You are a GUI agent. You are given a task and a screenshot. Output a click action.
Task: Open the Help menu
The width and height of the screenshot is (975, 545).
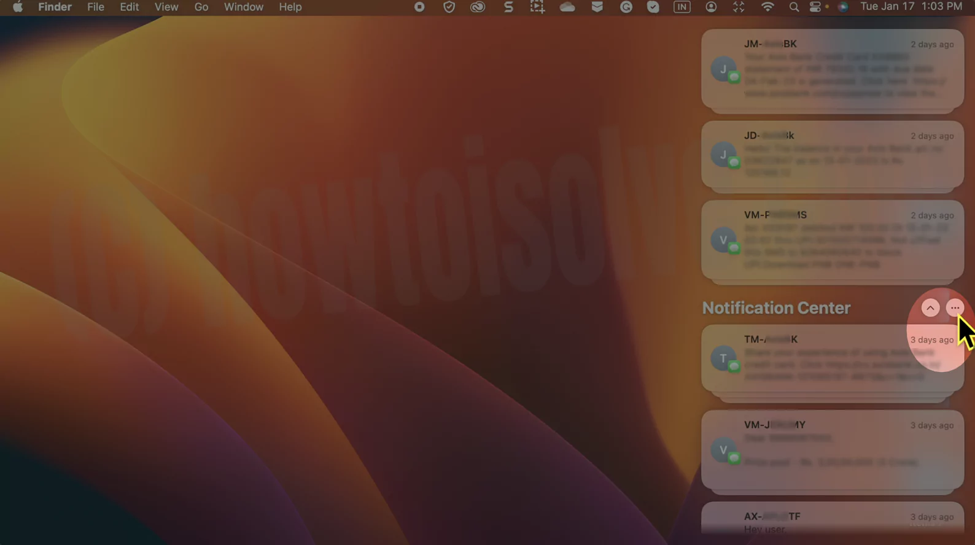(290, 7)
